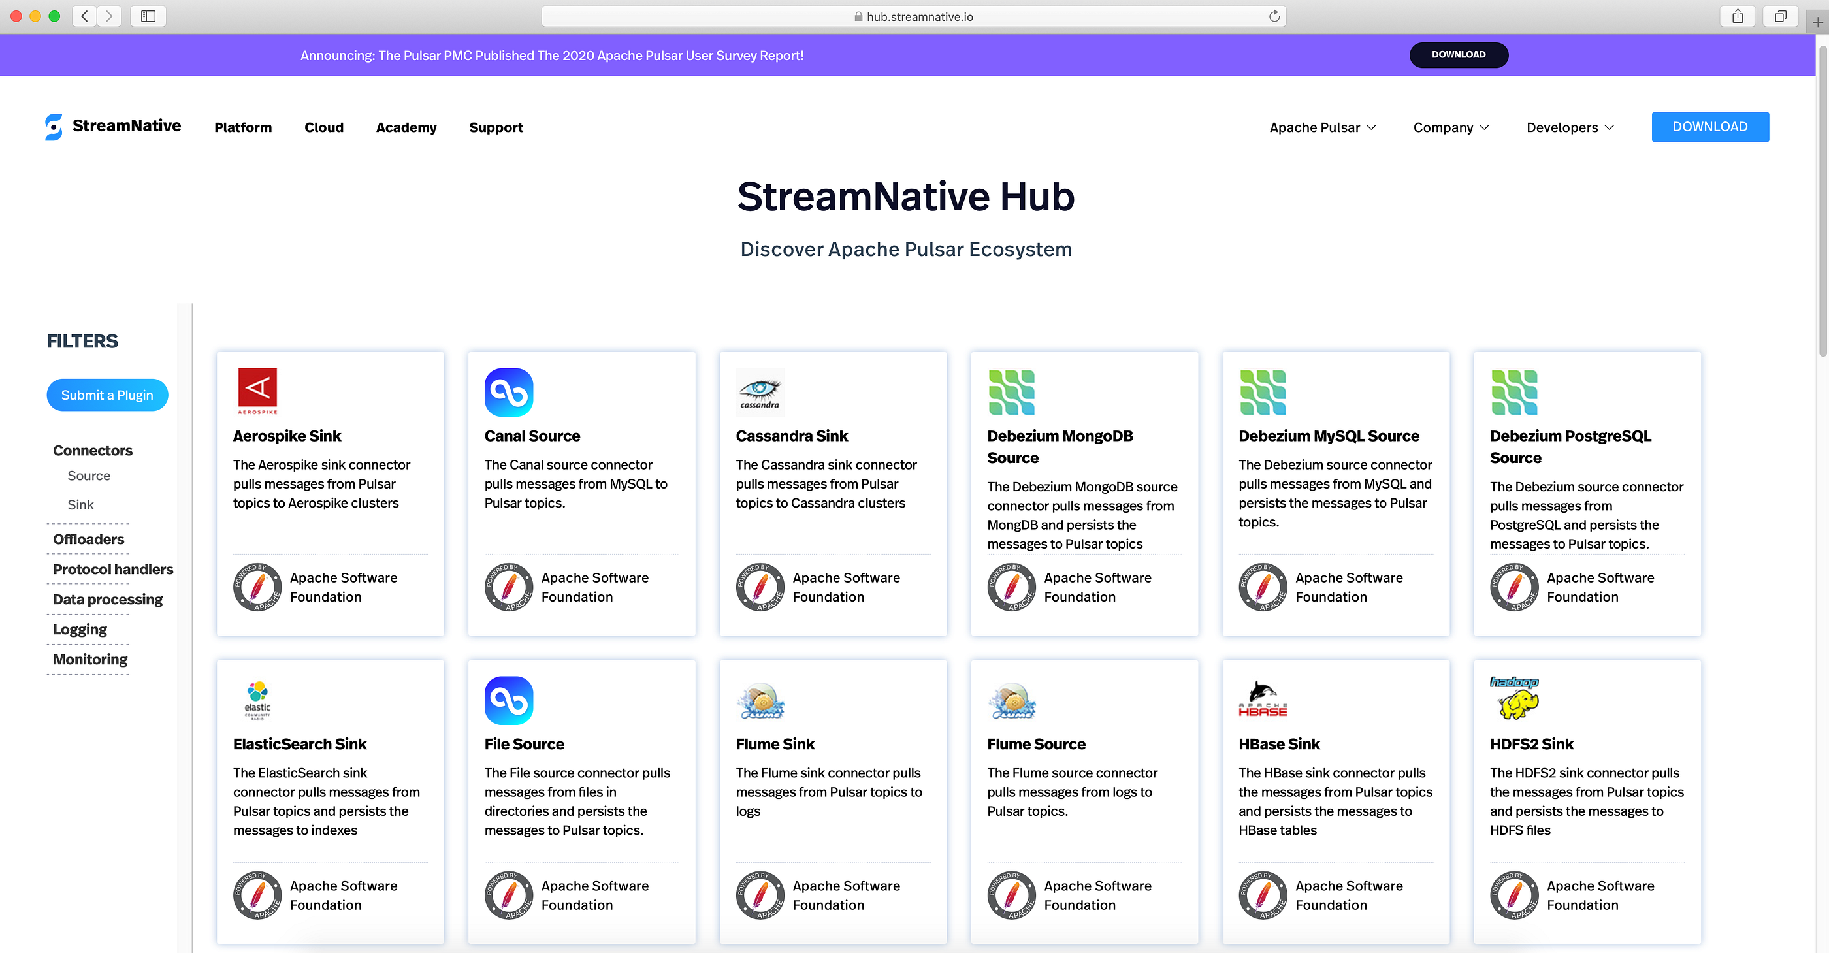Select the Support menu item
Screen dimensions: 1829x953
coord(496,127)
